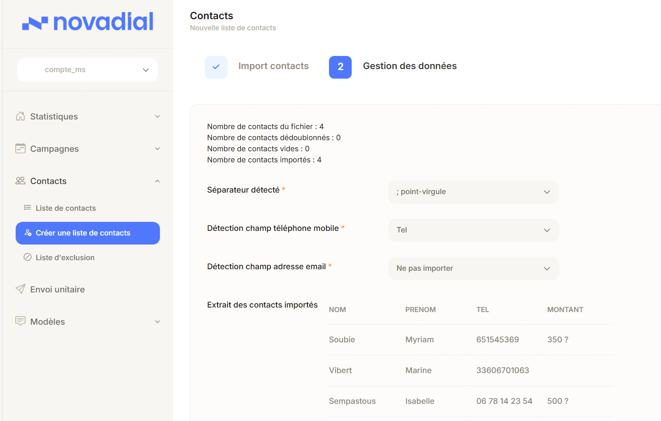This screenshot has width=661, height=421.
Task: Click the Liste de contacts list icon
Action: (28, 208)
